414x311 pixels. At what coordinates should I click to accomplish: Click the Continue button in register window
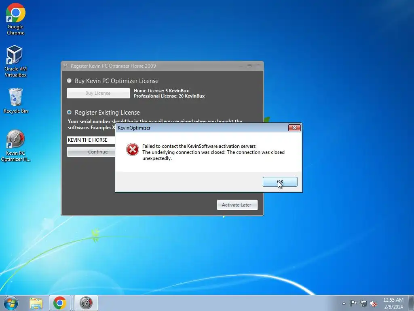(x=91, y=152)
